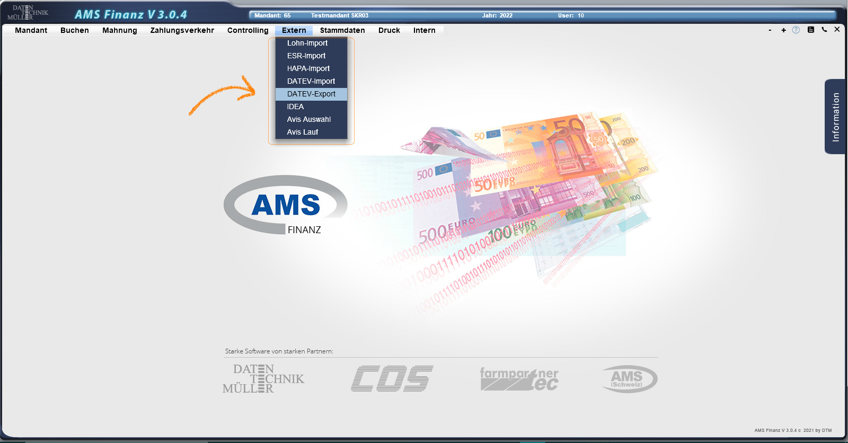Close the application with the X icon
Screen dimensions: 848x443
(x=837, y=30)
